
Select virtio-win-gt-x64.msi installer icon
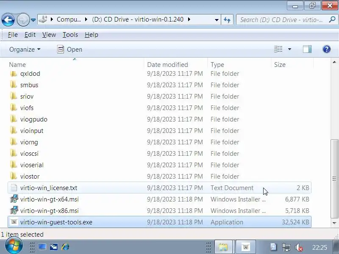pos(14,199)
